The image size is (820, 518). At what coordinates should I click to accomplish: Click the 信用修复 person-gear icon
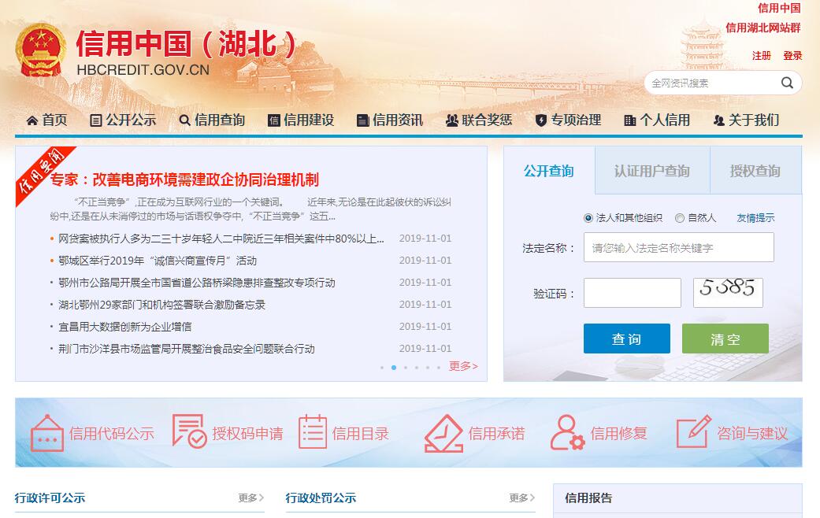point(567,433)
